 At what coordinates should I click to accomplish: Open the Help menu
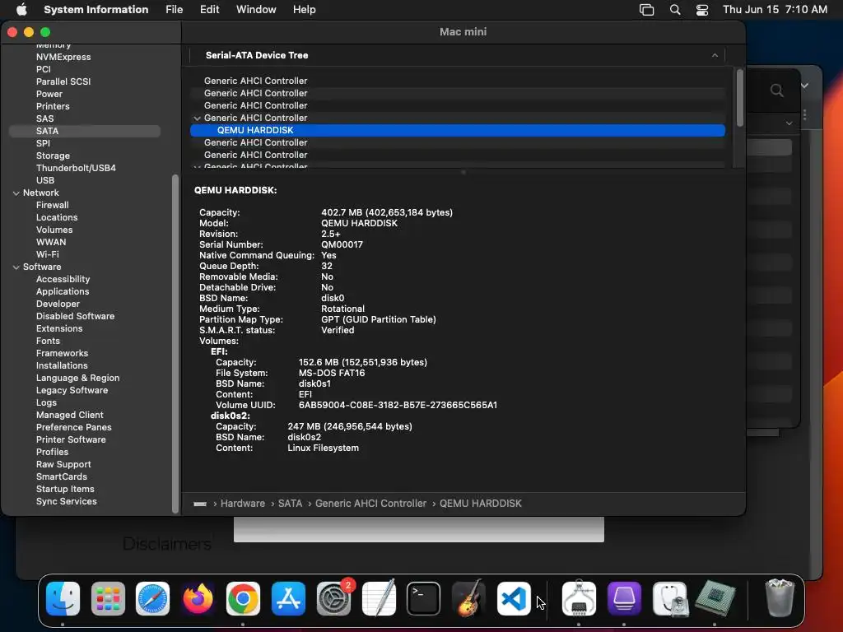pos(305,10)
